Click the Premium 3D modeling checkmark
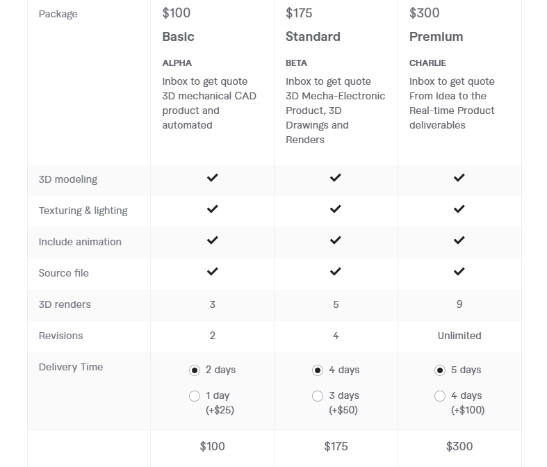547x467 pixels. tap(459, 178)
